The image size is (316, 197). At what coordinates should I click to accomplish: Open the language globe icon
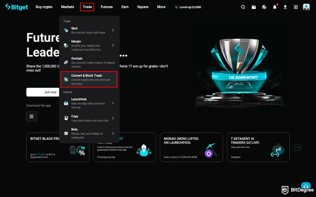(296, 7)
